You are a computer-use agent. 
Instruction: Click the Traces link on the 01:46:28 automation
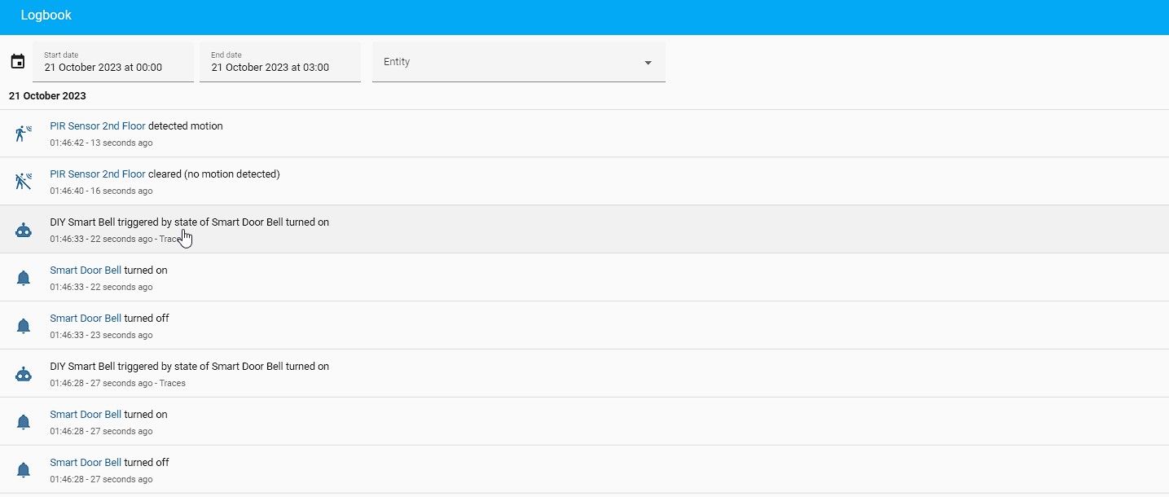(172, 383)
